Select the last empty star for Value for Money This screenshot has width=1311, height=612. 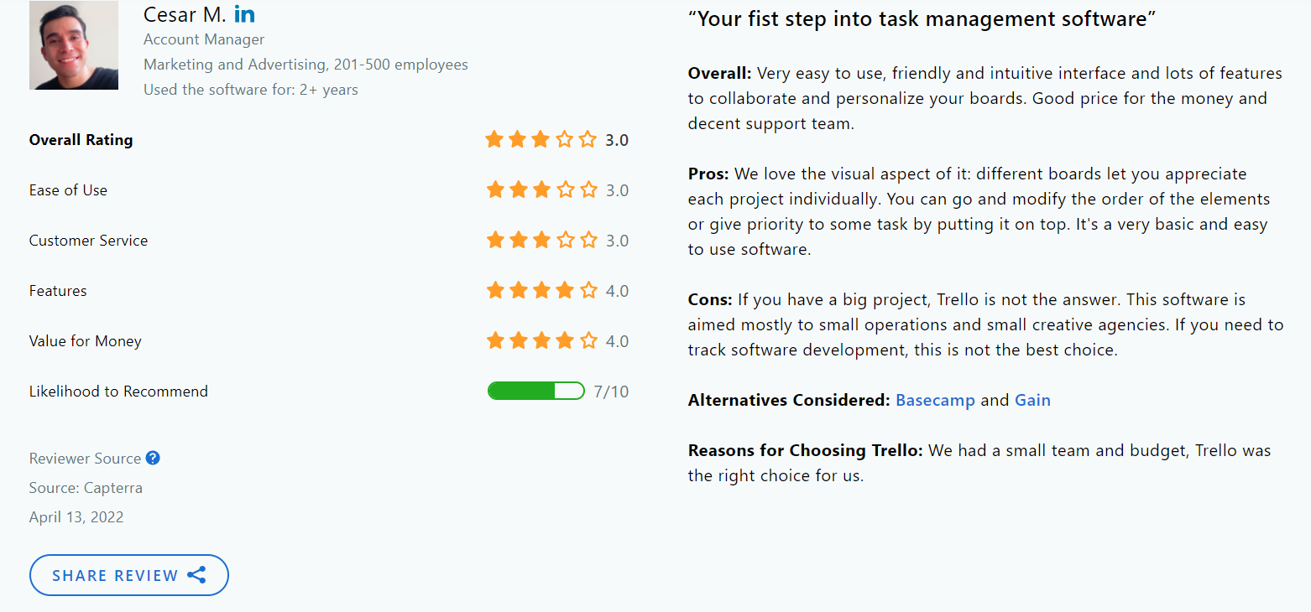coord(588,340)
